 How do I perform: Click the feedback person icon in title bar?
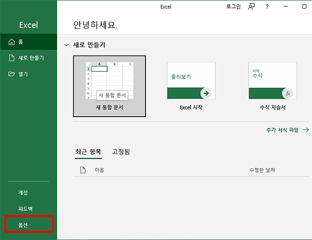[x=252, y=7]
